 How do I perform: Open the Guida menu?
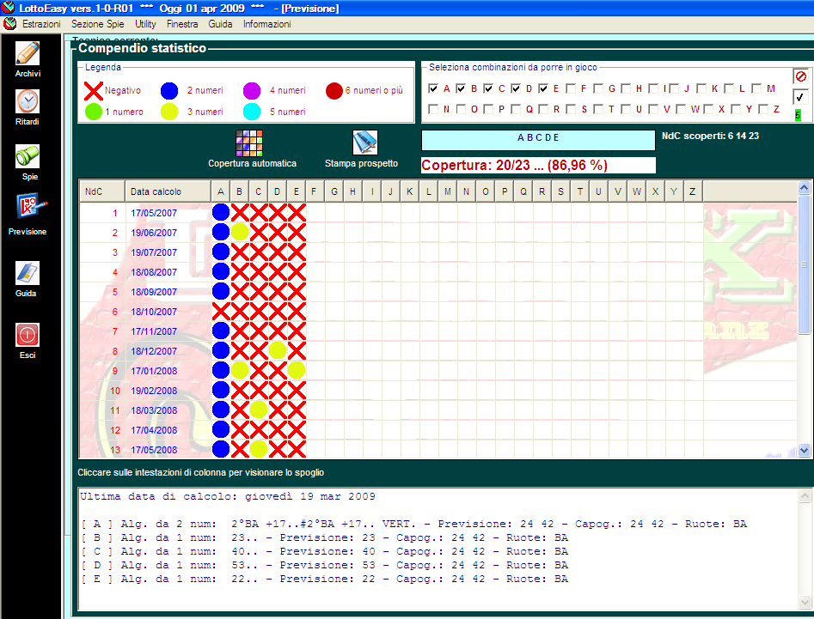[x=220, y=24]
